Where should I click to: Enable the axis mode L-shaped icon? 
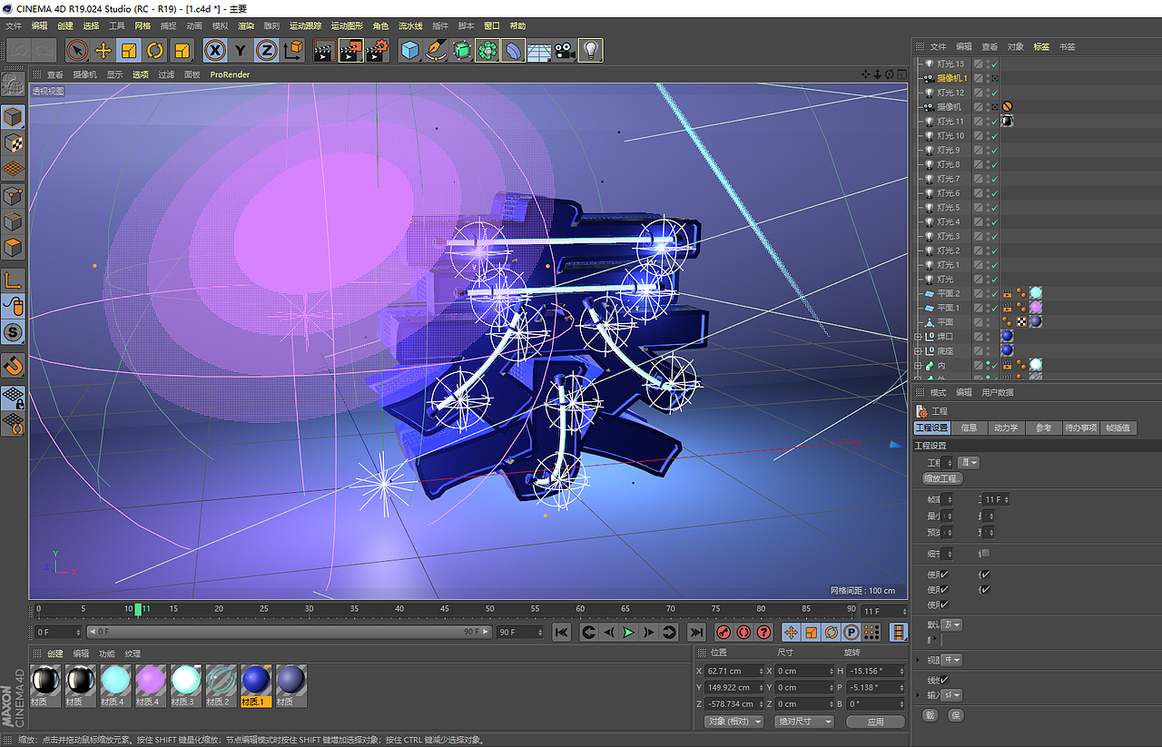coord(13,280)
